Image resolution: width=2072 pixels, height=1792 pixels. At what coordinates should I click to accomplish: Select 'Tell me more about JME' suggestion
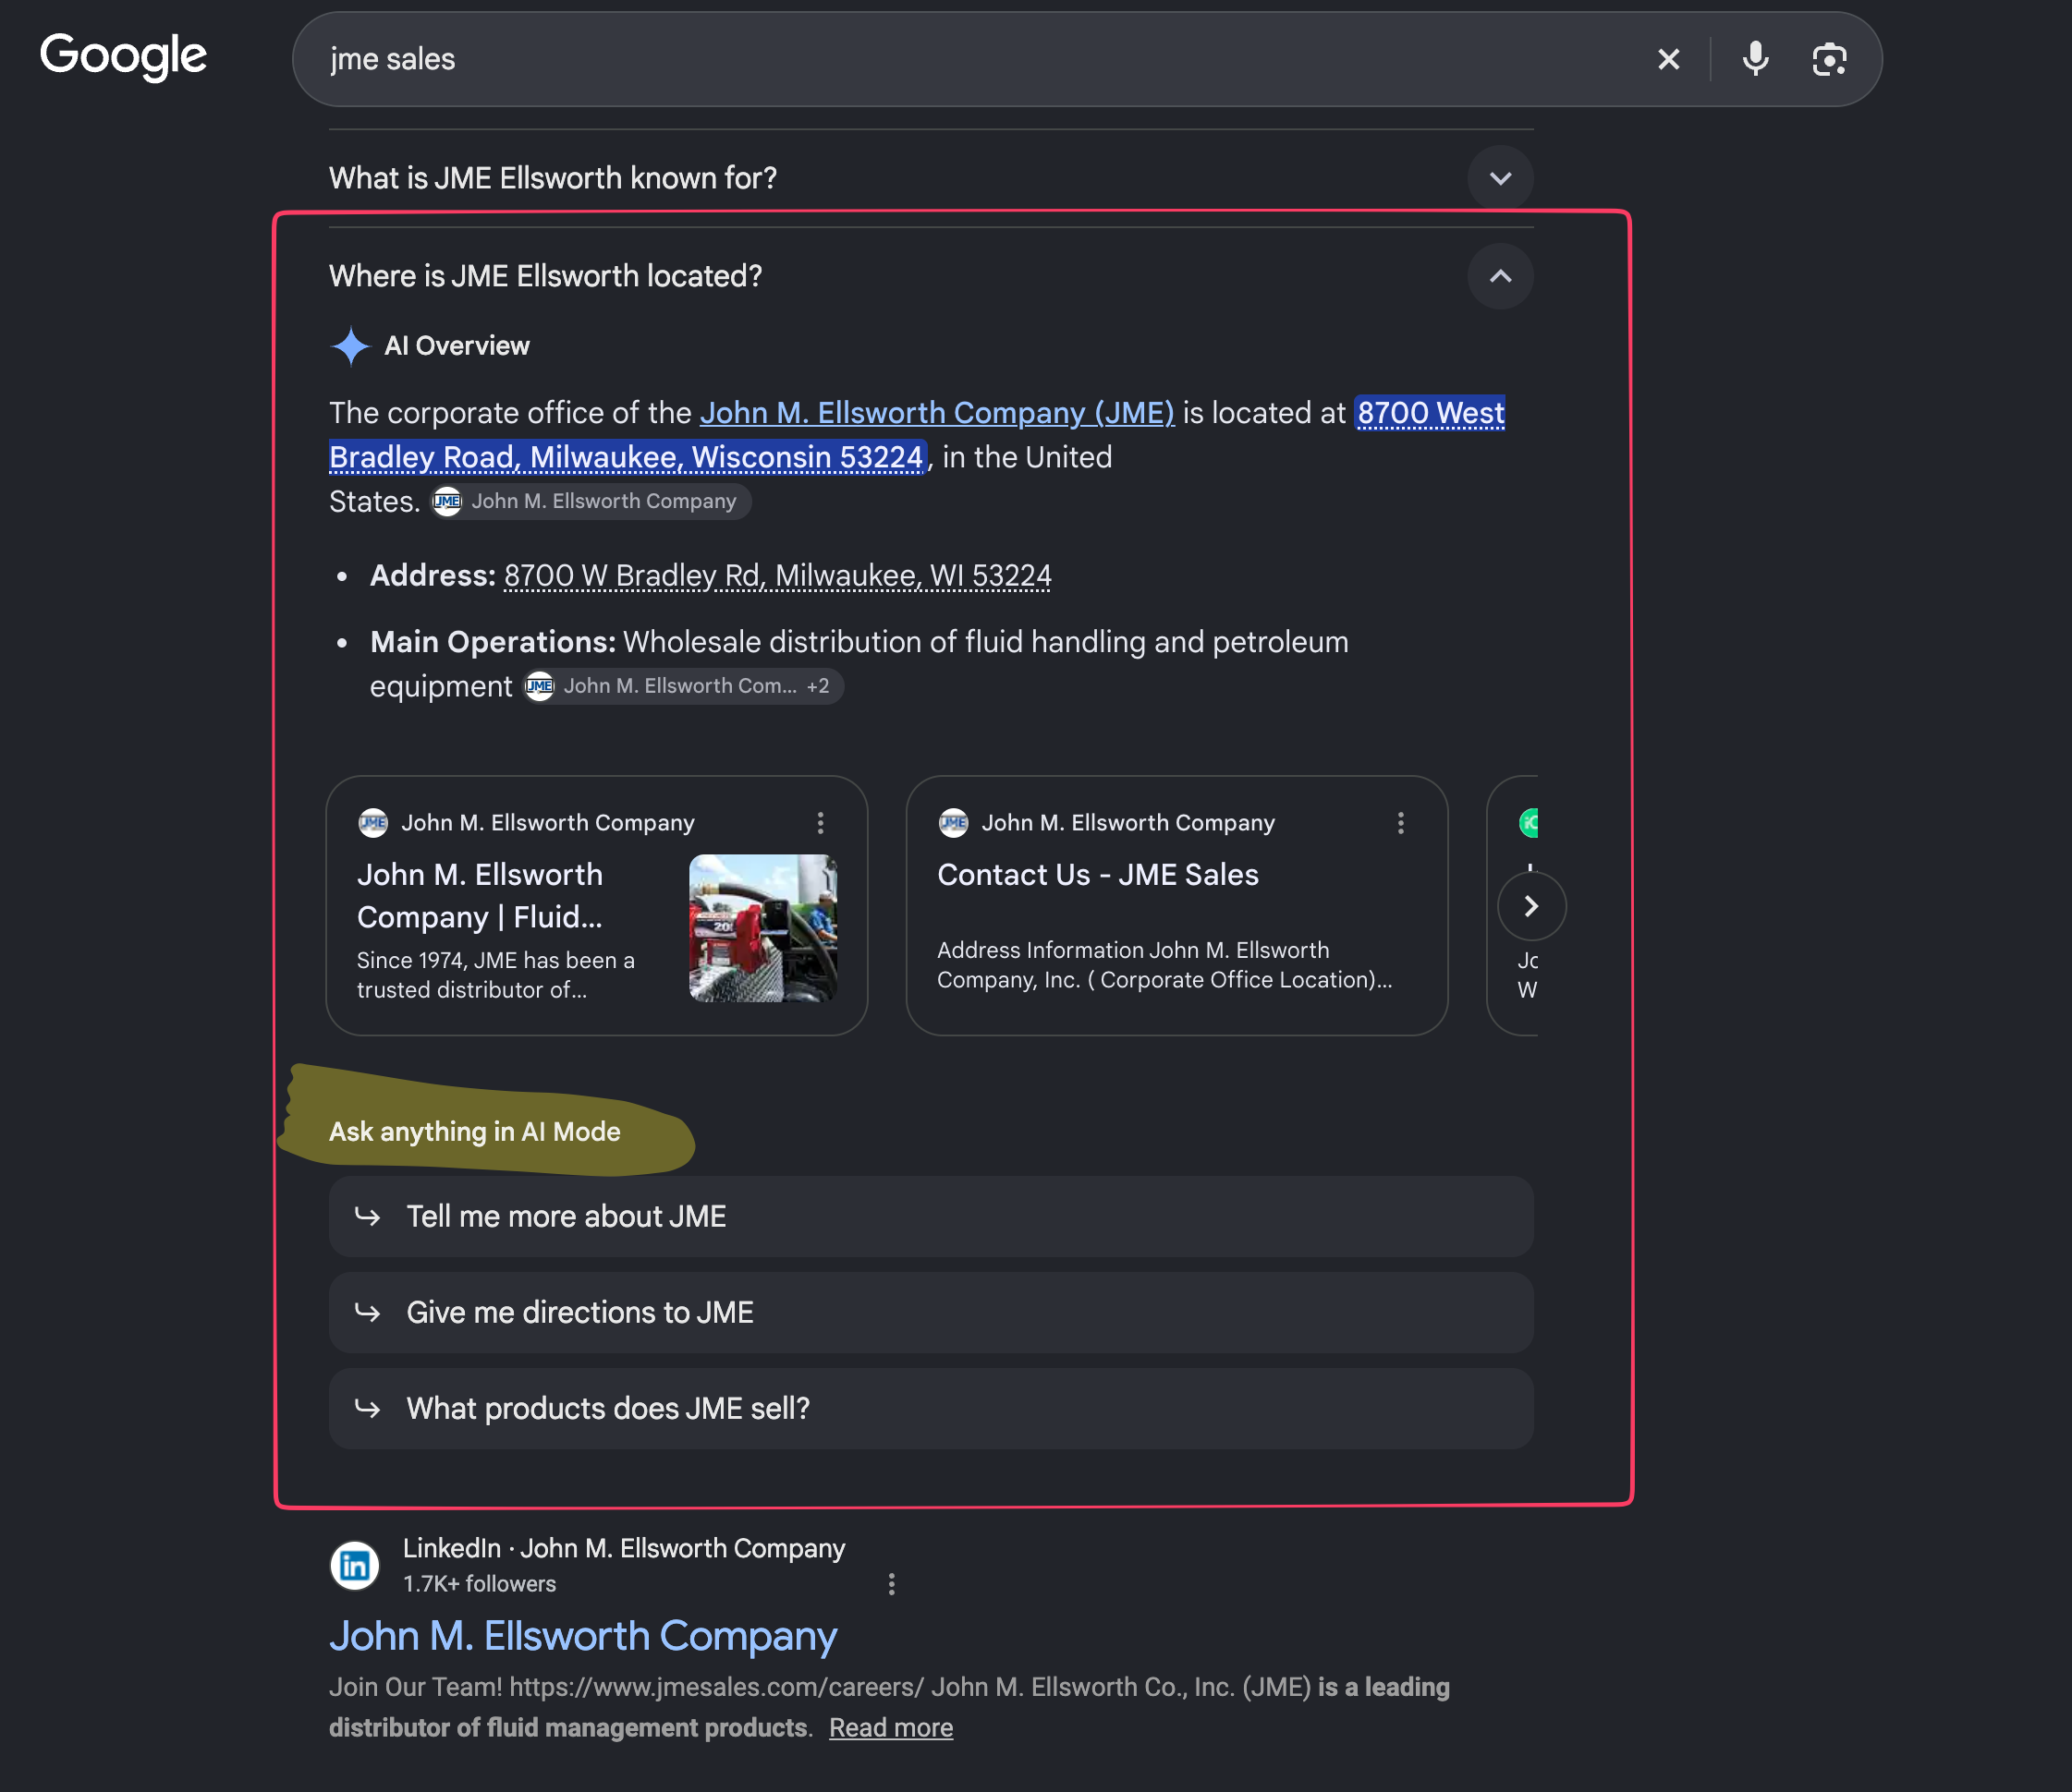931,1216
